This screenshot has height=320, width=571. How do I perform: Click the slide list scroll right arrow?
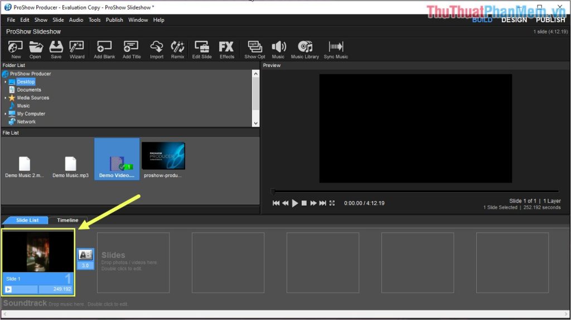pos(567,314)
